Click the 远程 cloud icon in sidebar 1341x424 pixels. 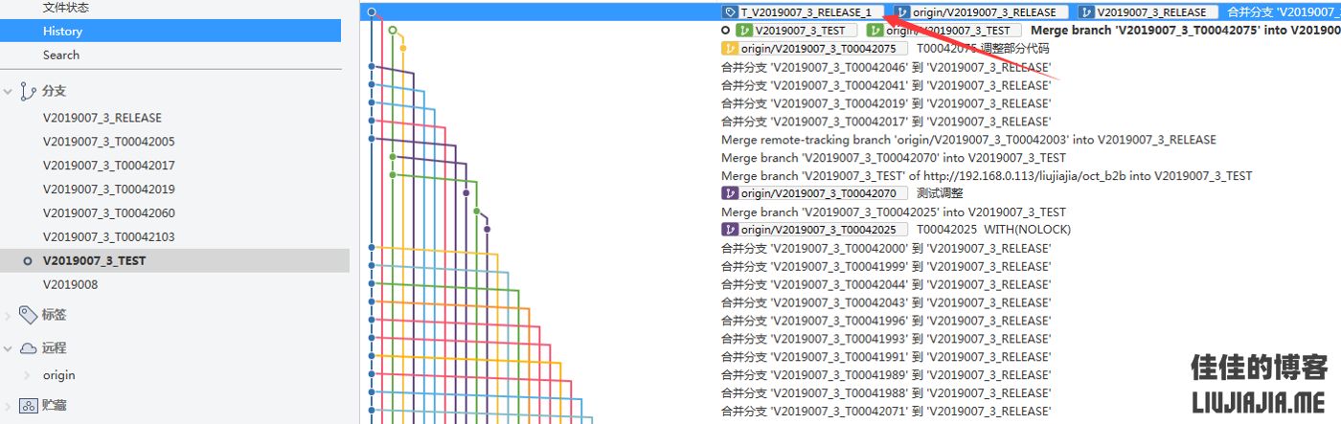pyautogui.click(x=28, y=348)
